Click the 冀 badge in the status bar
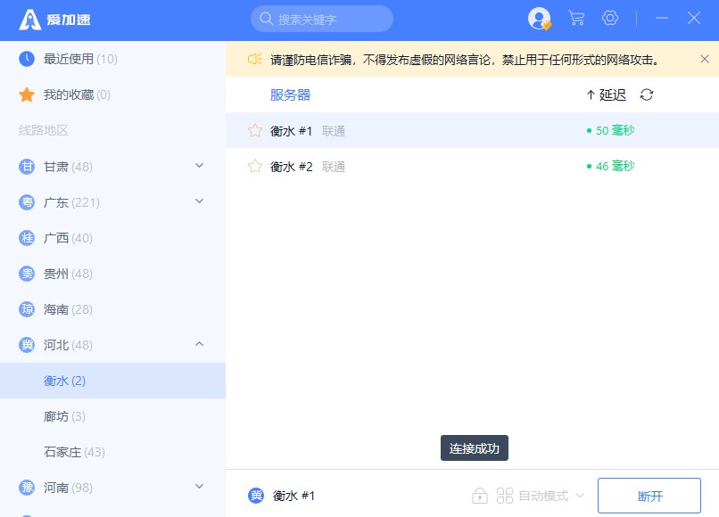719x517 pixels. (256, 496)
